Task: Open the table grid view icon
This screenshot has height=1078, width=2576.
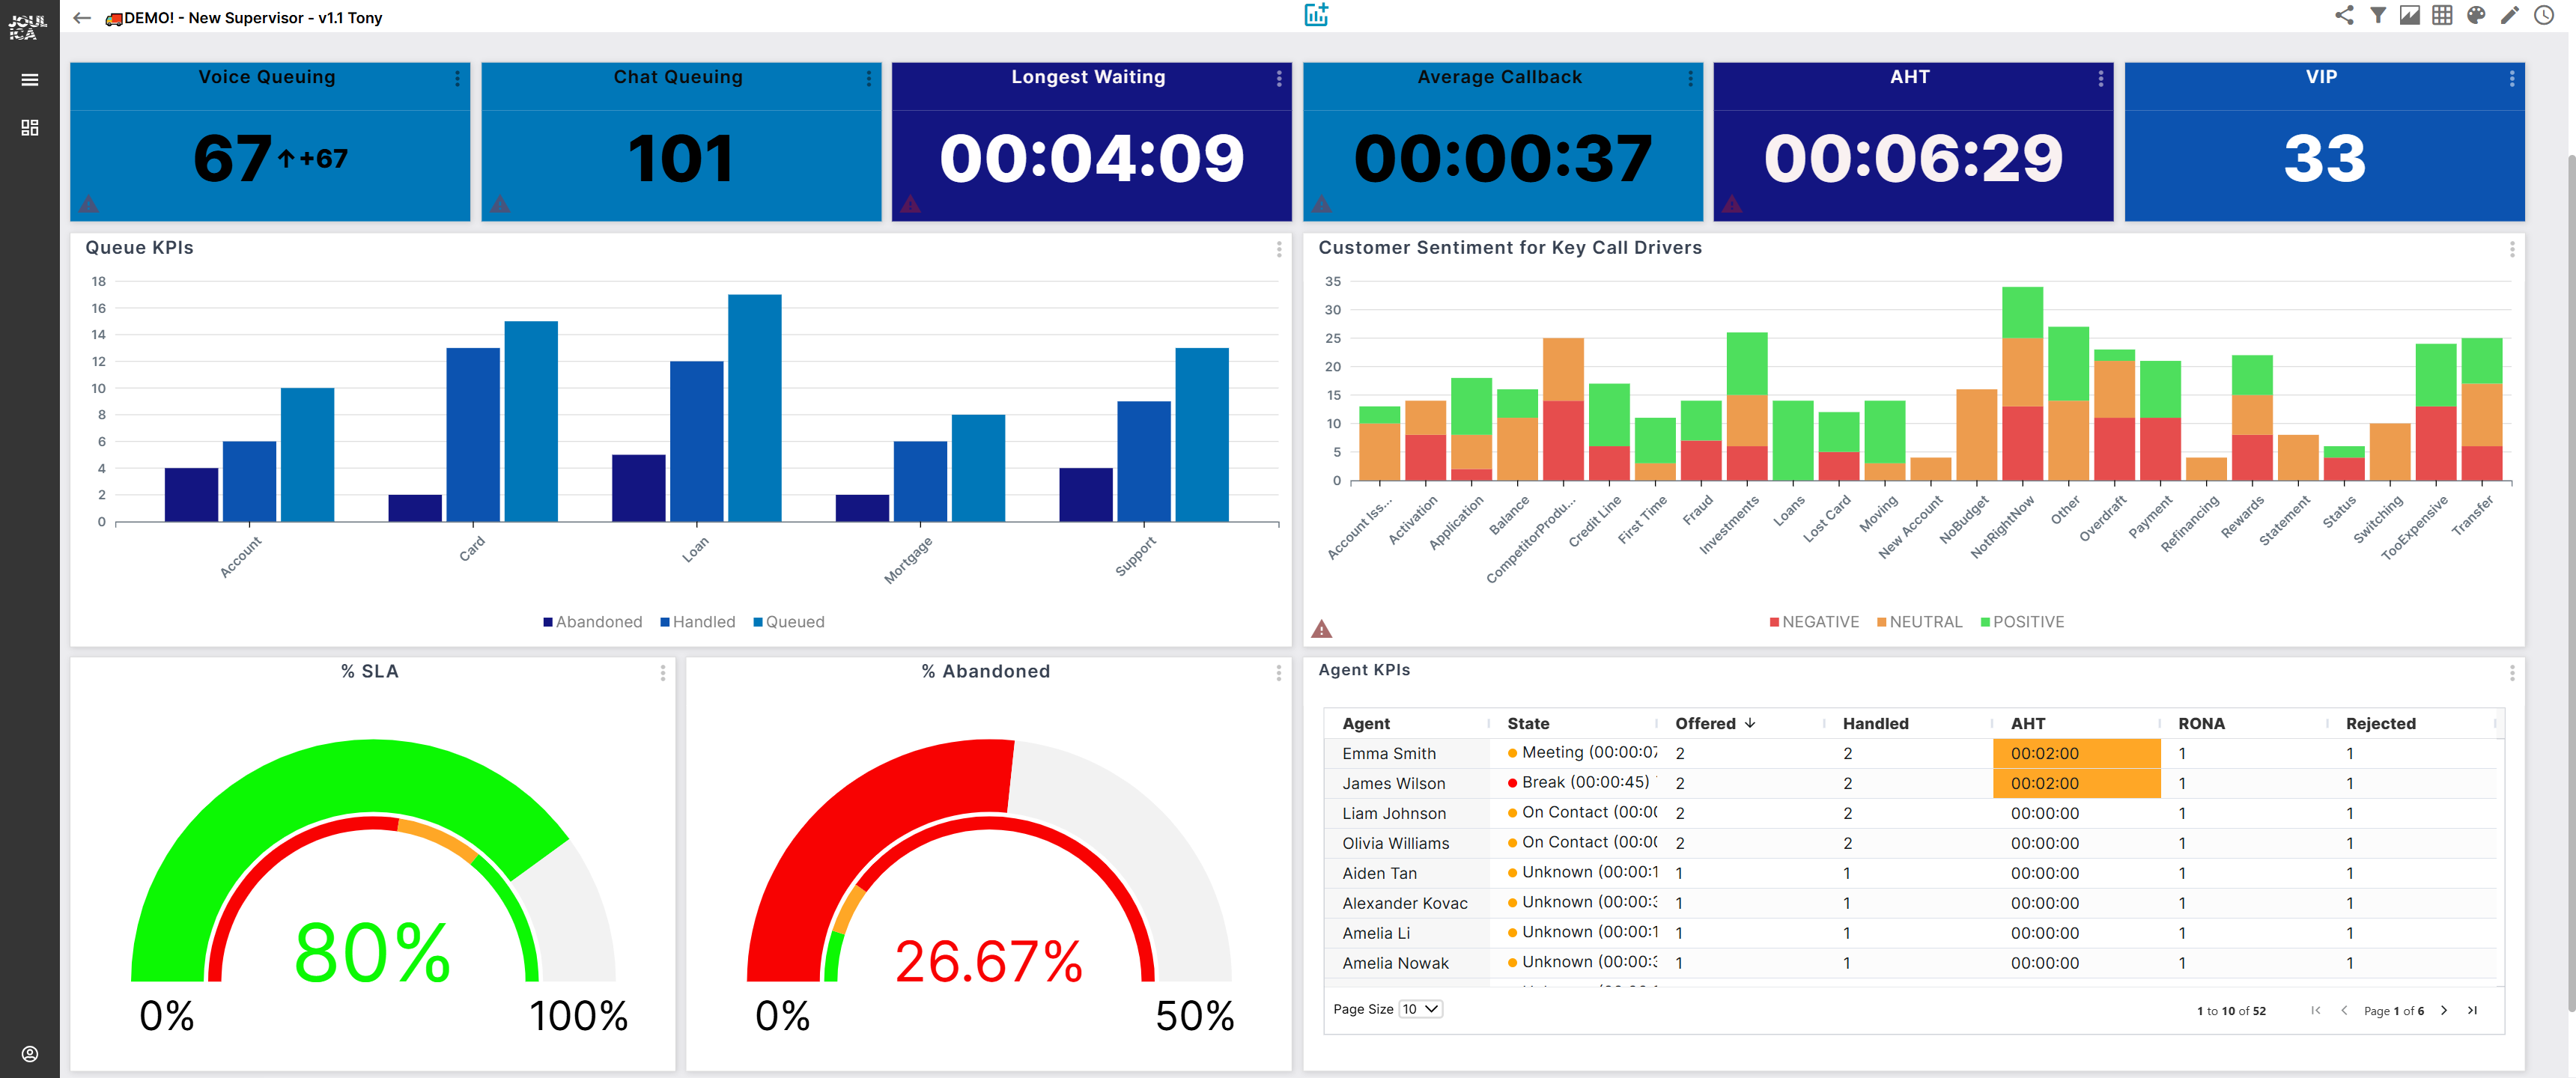Action: (x=2443, y=16)
